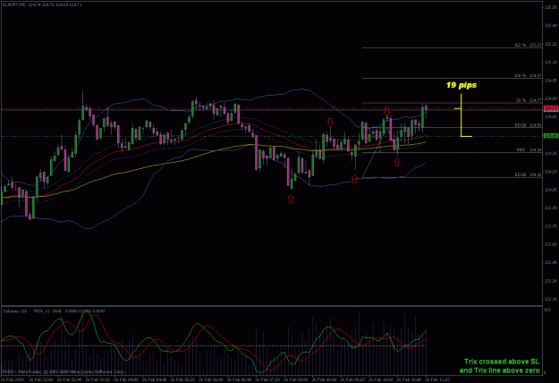Click the "26 Feb 10:00" time axis label
Screen dimensions: 559x383
click(380, 379)
